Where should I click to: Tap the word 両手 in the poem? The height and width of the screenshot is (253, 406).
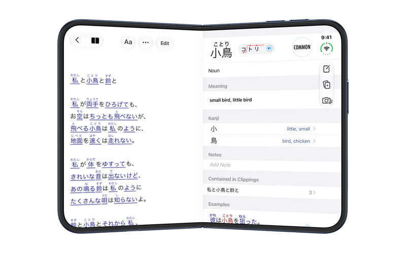(92, 104)
